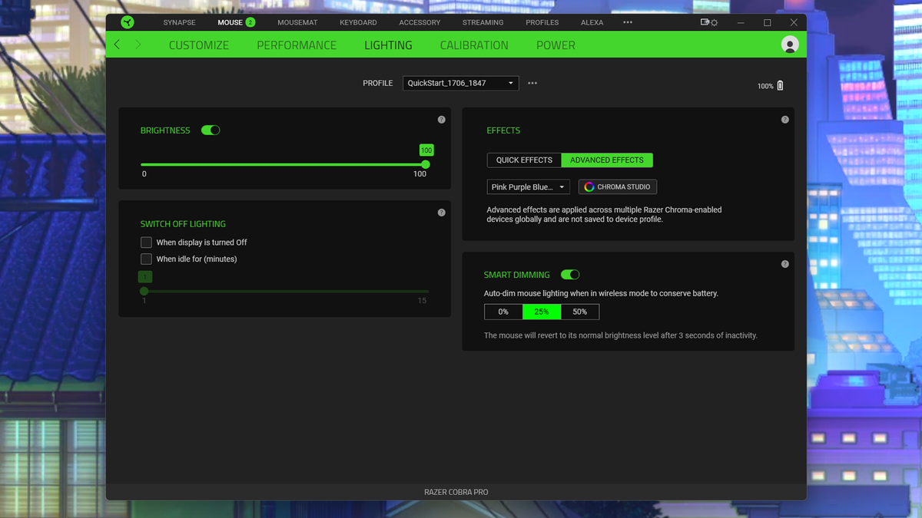The width and height of the screenshot is (922, 518).
Task: Click the battery level icon
Action: pyautogui.click(x=781, y=85)
